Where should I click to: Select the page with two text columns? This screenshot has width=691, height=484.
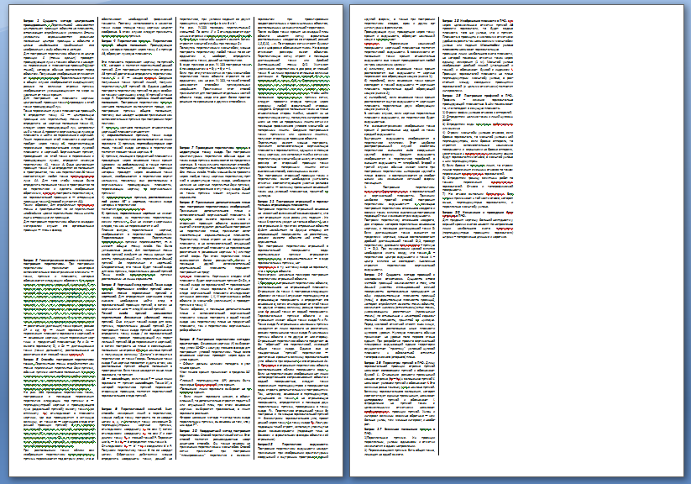click(516, 240)
